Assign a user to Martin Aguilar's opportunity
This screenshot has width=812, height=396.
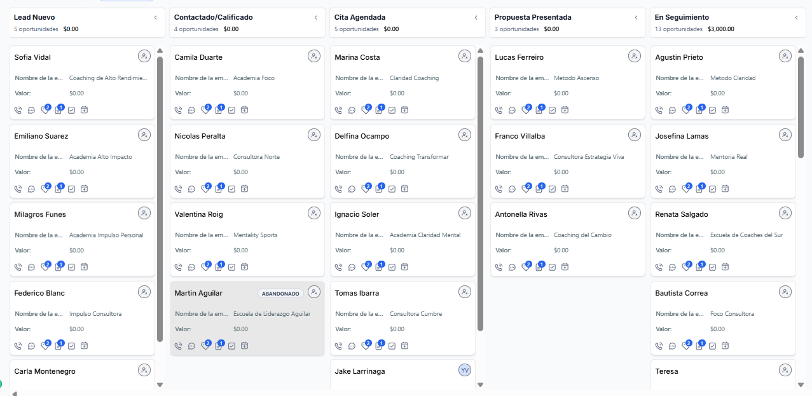[x=314, y=292]
